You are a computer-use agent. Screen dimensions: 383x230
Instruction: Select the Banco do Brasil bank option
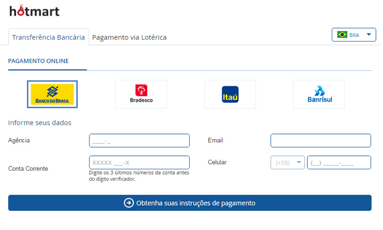[x=52, y=94]
